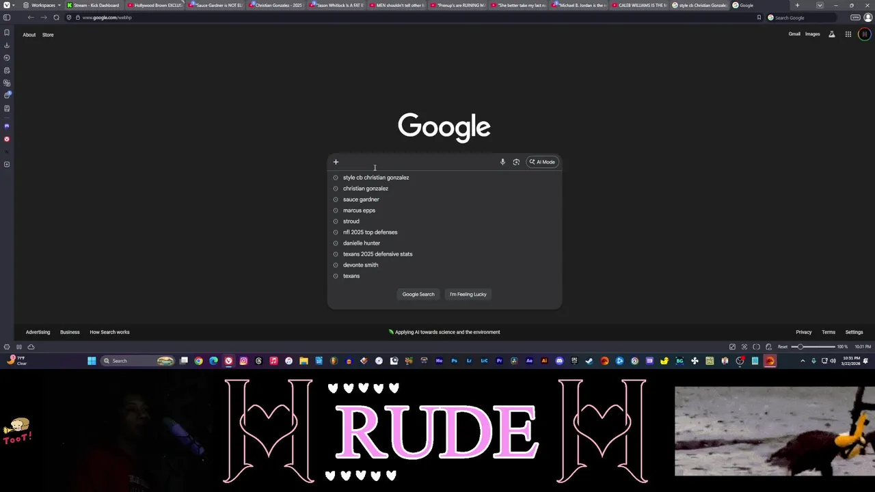Show hidden system tray icons

[x=803, y=361]
